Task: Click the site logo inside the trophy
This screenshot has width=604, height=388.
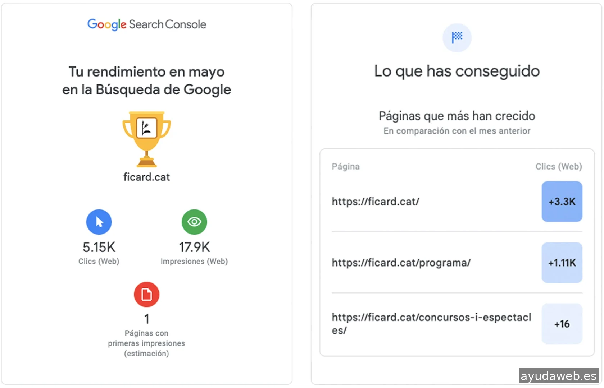Action: (x=146, y=128)
